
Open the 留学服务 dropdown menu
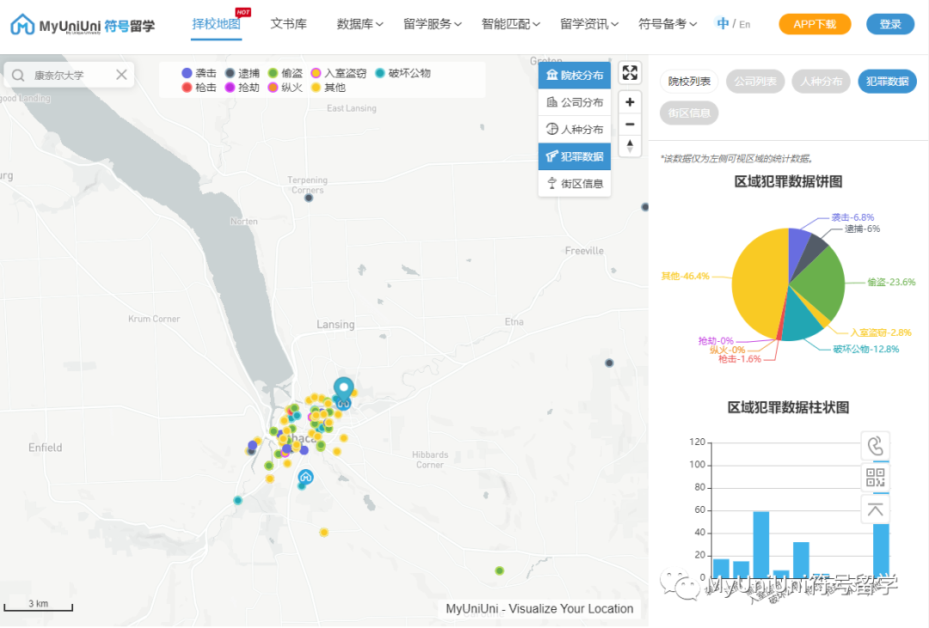(433, 23)
